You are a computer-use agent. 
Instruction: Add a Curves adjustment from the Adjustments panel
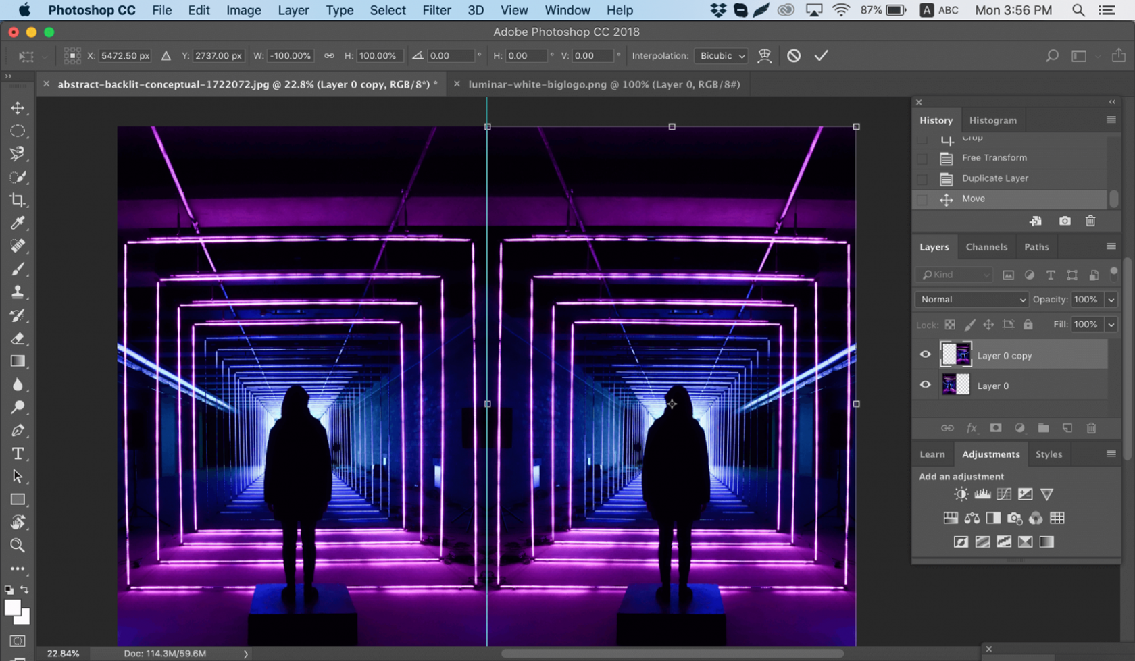[1003, 494]
